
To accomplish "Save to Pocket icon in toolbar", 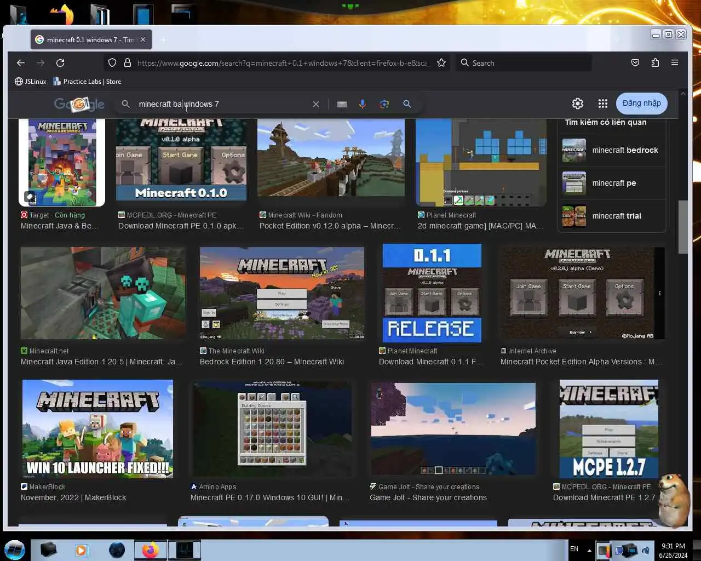I will point(635,63).
